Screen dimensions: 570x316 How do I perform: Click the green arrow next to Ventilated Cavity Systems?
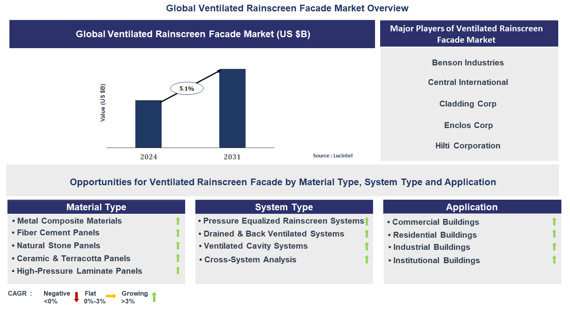[367, 246]
